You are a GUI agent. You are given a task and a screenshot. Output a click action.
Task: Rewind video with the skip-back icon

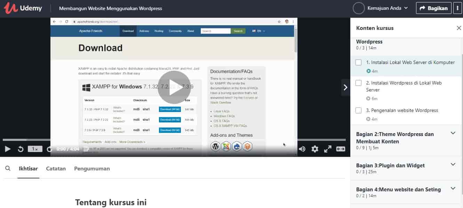click(21, 149)
